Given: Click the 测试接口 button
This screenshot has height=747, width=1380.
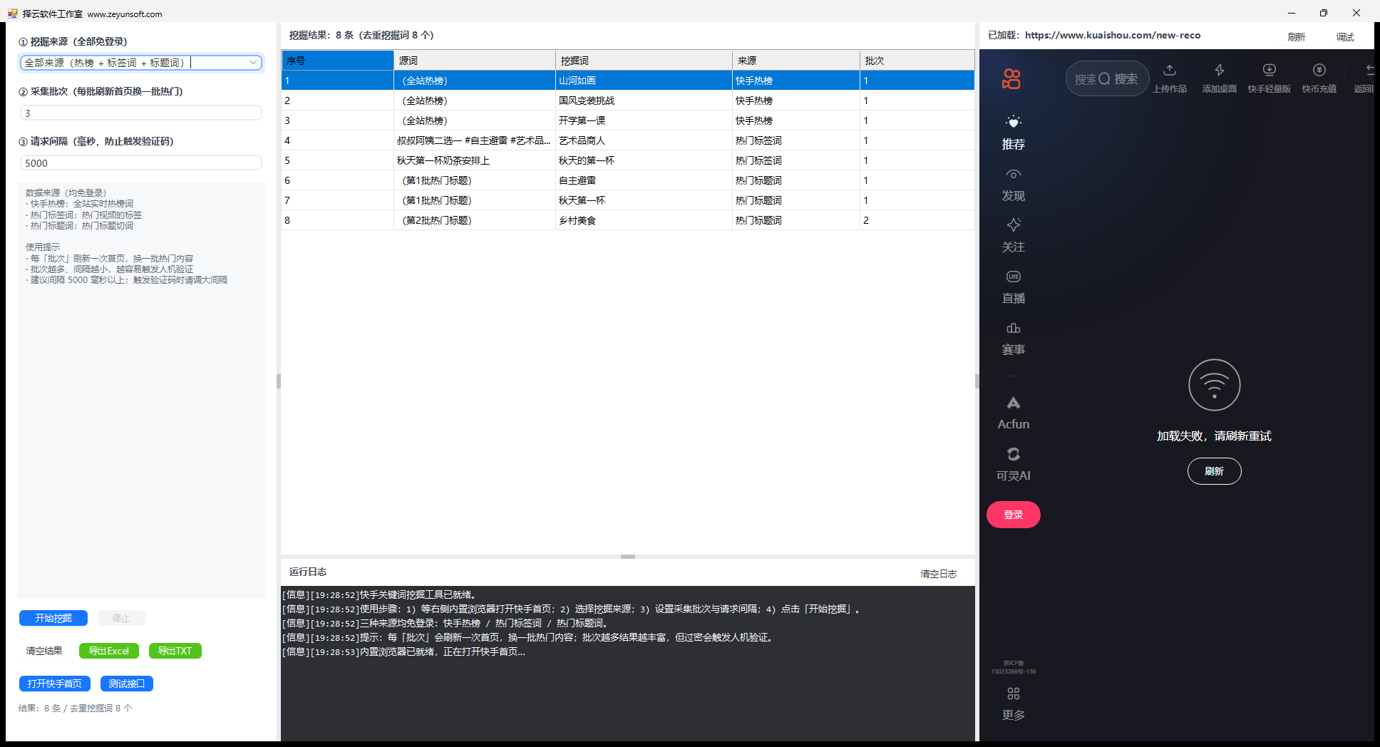Looking at the screenshot, I should [127, 684].
